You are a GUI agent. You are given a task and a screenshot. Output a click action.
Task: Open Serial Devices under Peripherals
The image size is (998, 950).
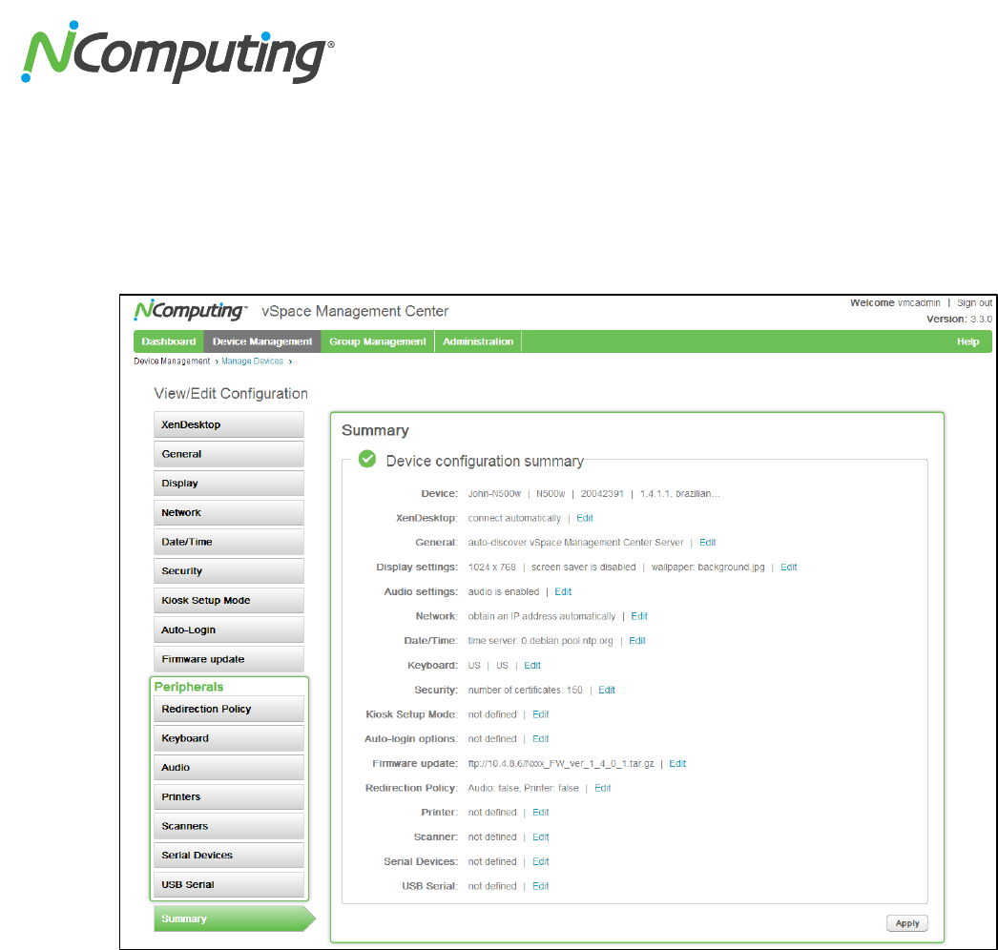(x=228, y=856)
